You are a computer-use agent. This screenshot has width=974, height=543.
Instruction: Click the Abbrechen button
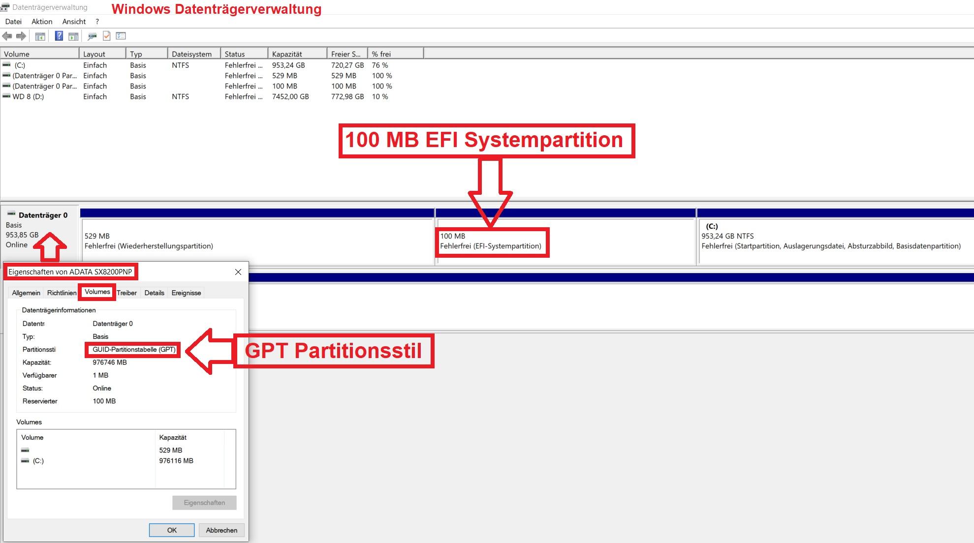click(x=221, y=530)
